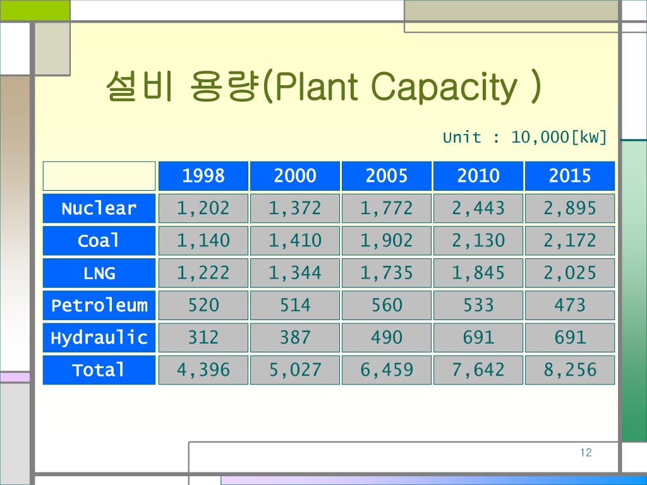Select Coal 2000 value 1,410
Screen dimensions: 647x485
point(295,241)
